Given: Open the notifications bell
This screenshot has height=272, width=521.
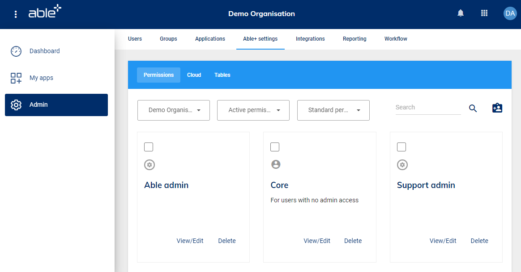Looking at the screenshot, I should click(x=461, y=13).
